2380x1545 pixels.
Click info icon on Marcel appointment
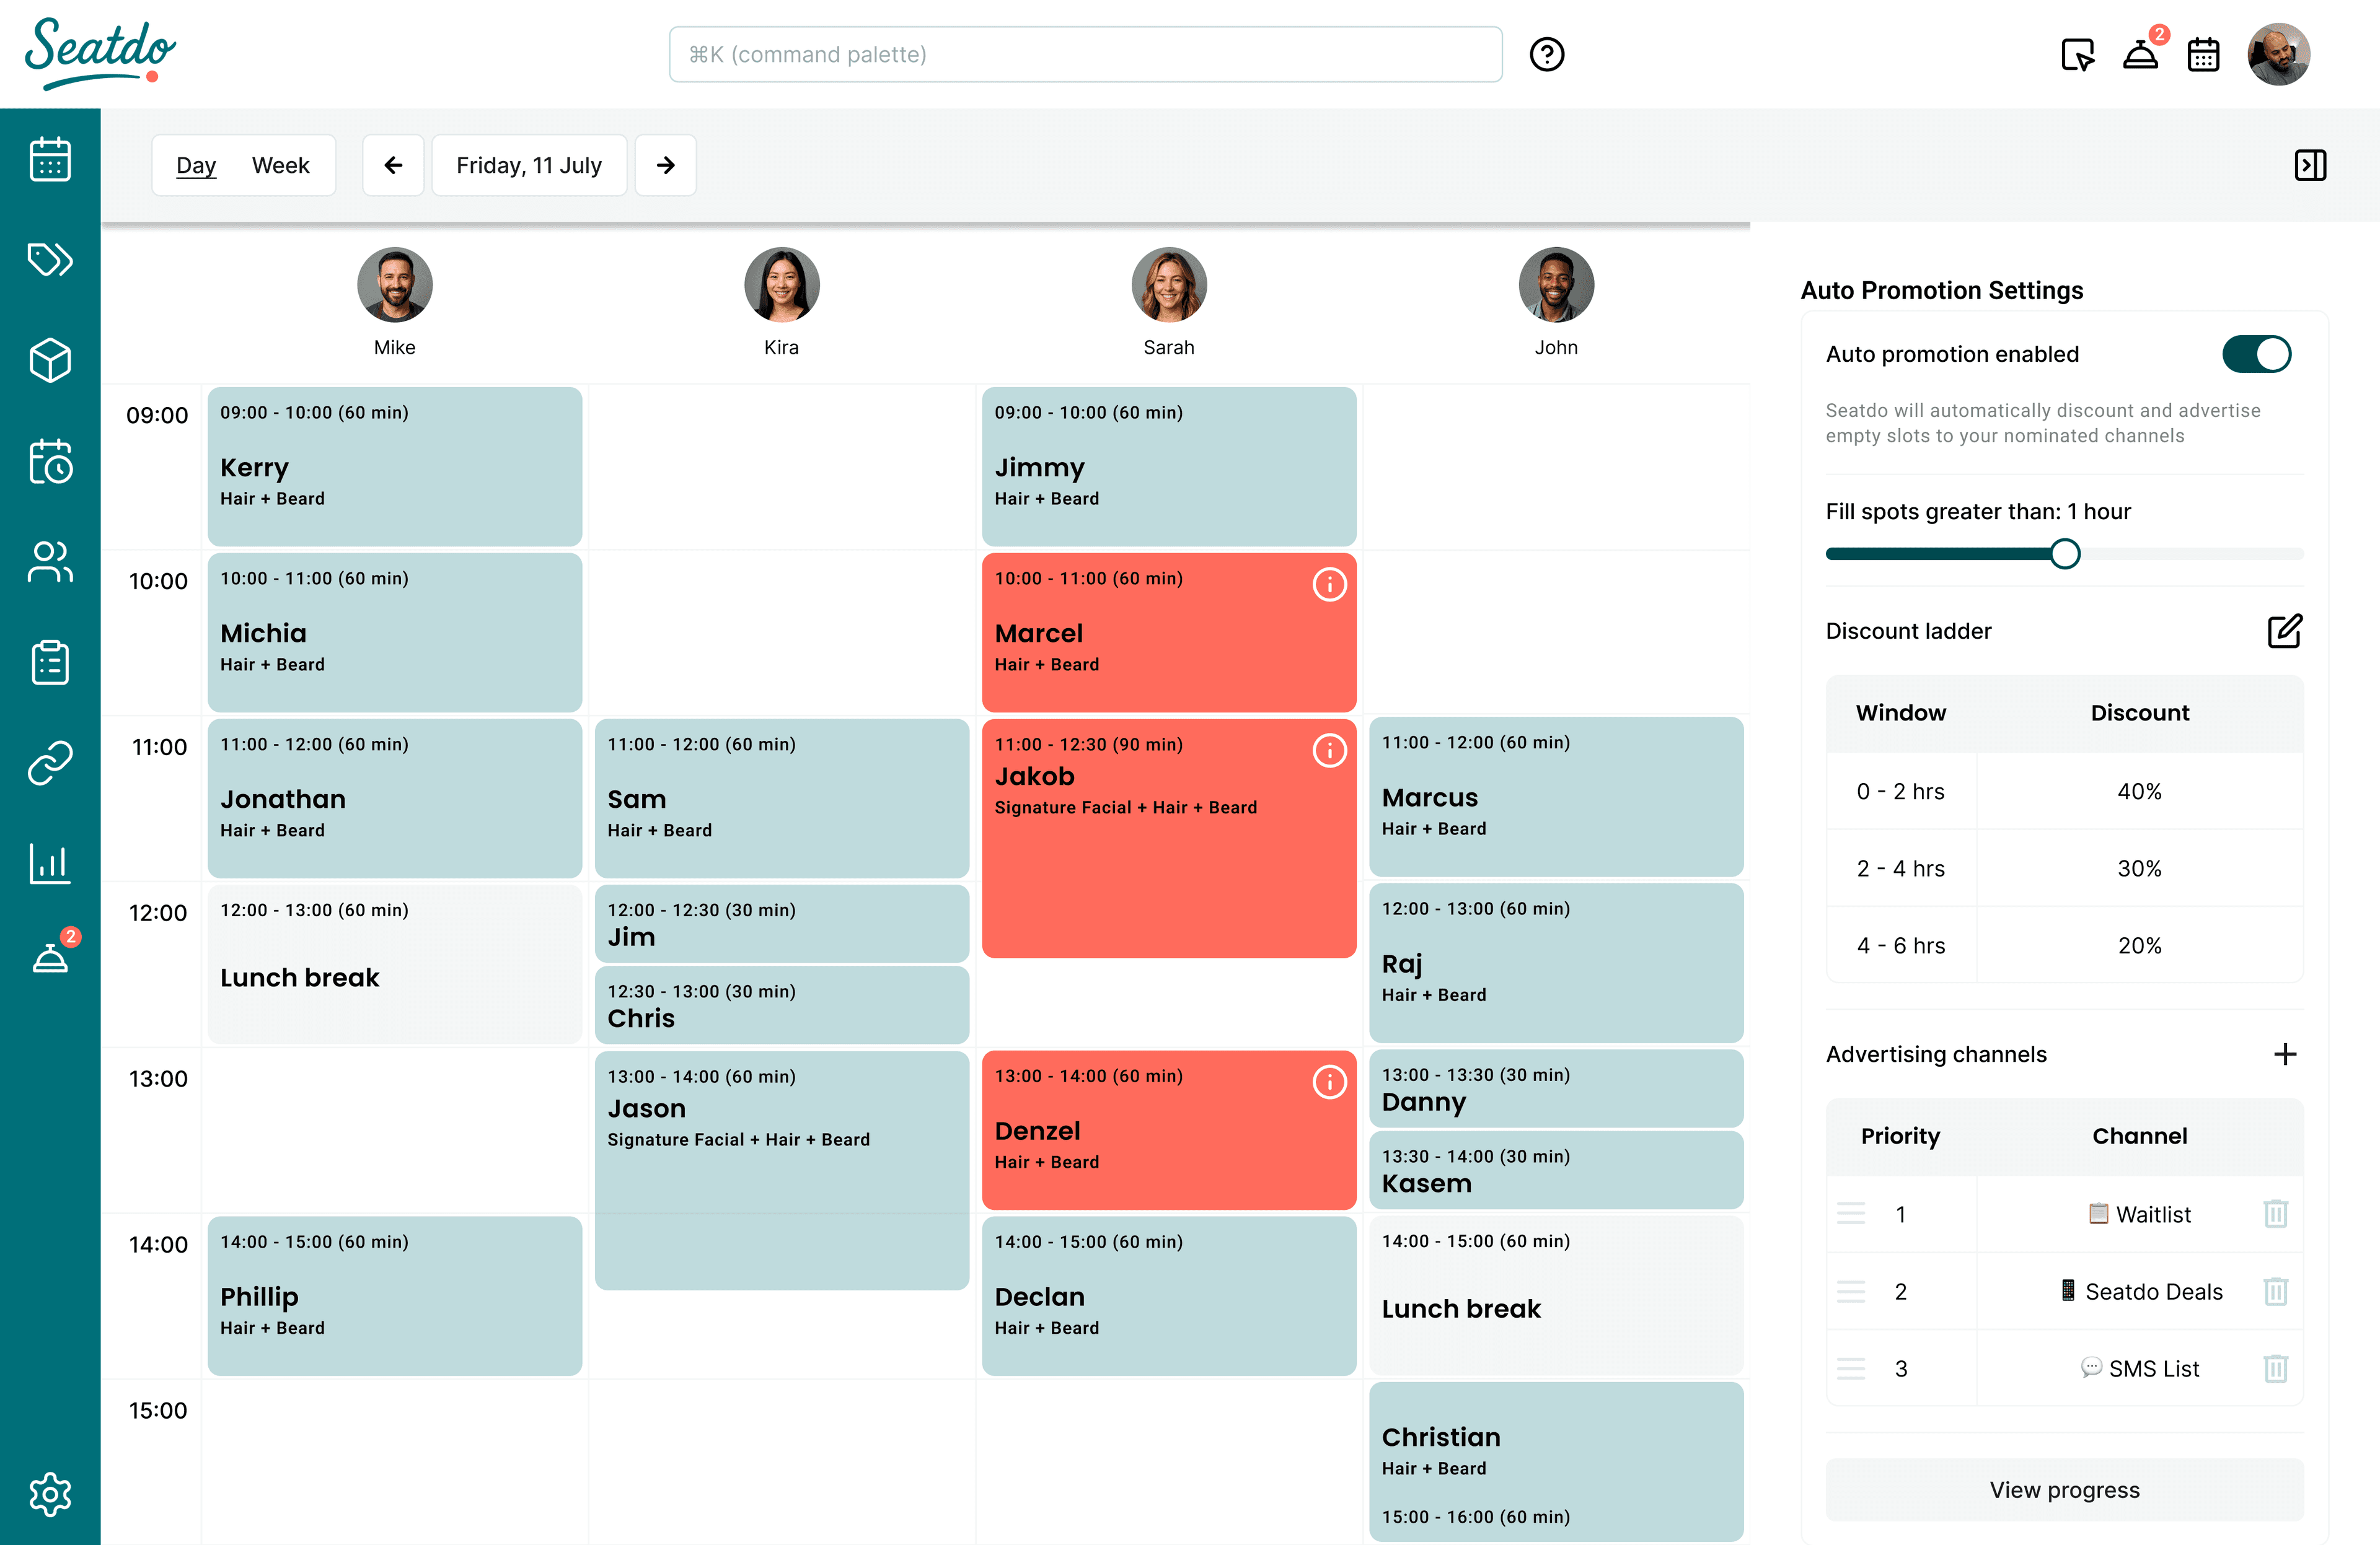pos(1329,585)
